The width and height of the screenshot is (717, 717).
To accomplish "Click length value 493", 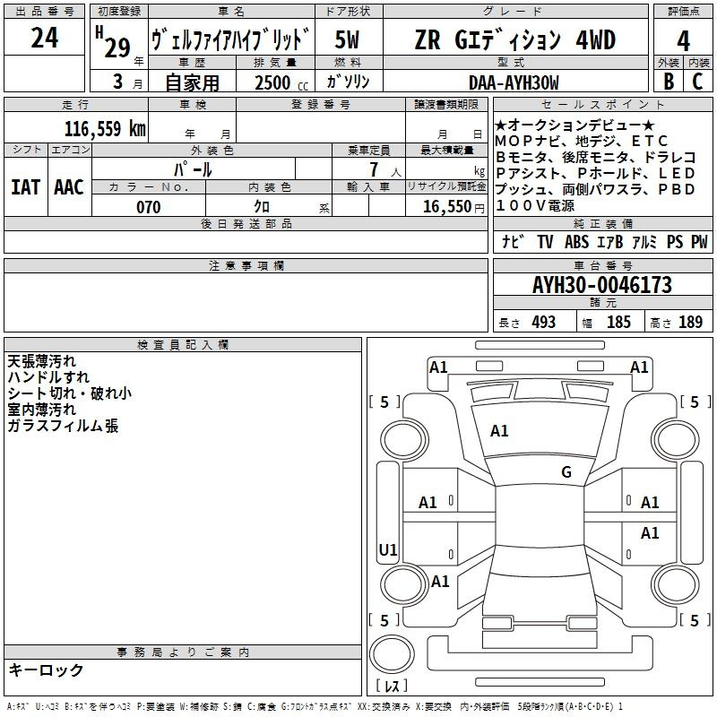I will (544, 322).
